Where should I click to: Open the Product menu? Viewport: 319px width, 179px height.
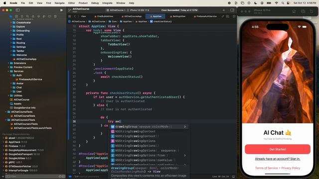83,3
